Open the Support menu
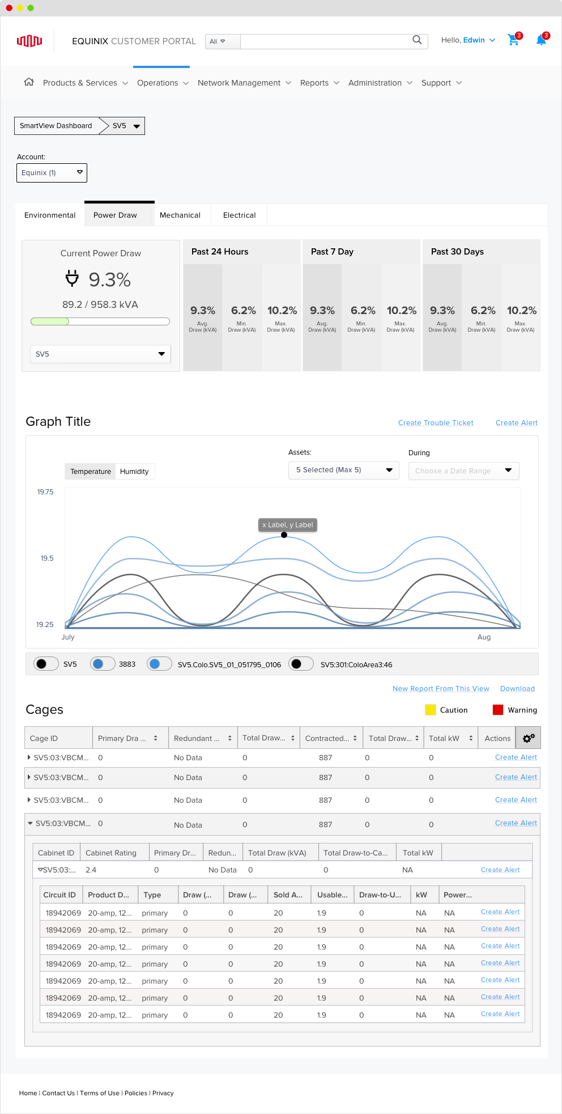 441,83
